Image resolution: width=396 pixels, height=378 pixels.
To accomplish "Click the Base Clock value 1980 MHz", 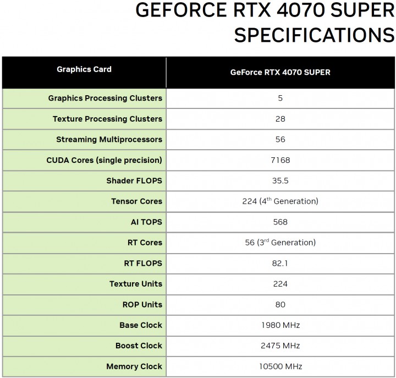I will tap(280, 325).
